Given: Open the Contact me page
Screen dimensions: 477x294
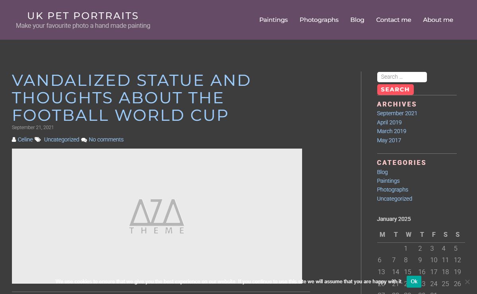Looking at the screenshot, I should click(x=394, y=20).
